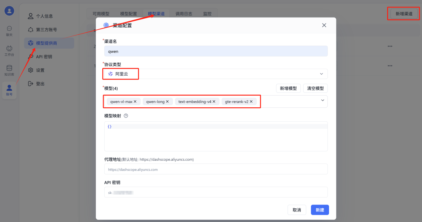
Task: Click inside the 模型映射 JSON editor
Action: (x=216, y=136)
